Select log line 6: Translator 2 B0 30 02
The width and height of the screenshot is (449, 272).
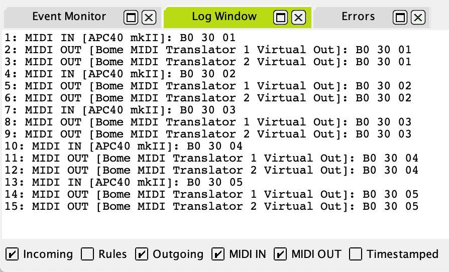[x=208, y=98]
